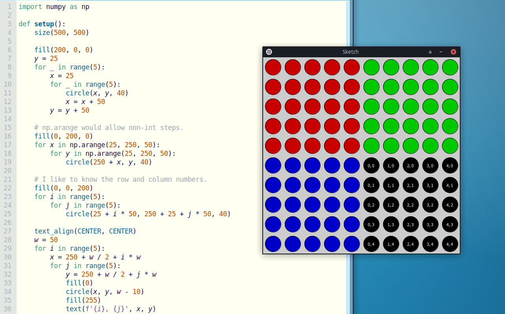Click the black circle labeled 4, 3

click(450, 225)
